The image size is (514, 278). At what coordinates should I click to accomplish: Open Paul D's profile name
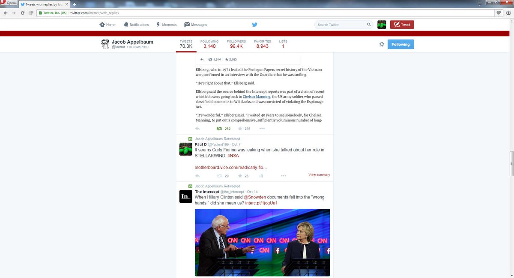point(201,145)
